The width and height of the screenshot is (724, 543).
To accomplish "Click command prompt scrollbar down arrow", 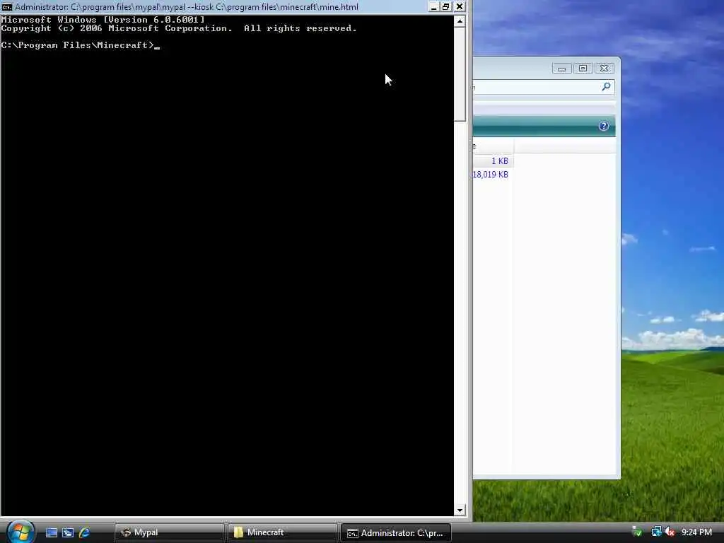I will pos(460,510).
